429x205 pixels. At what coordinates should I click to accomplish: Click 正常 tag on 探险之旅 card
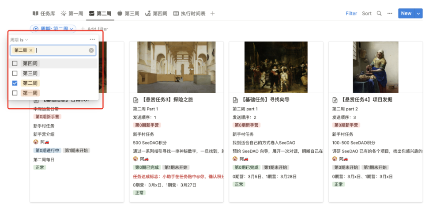click(x=139, y=193)
